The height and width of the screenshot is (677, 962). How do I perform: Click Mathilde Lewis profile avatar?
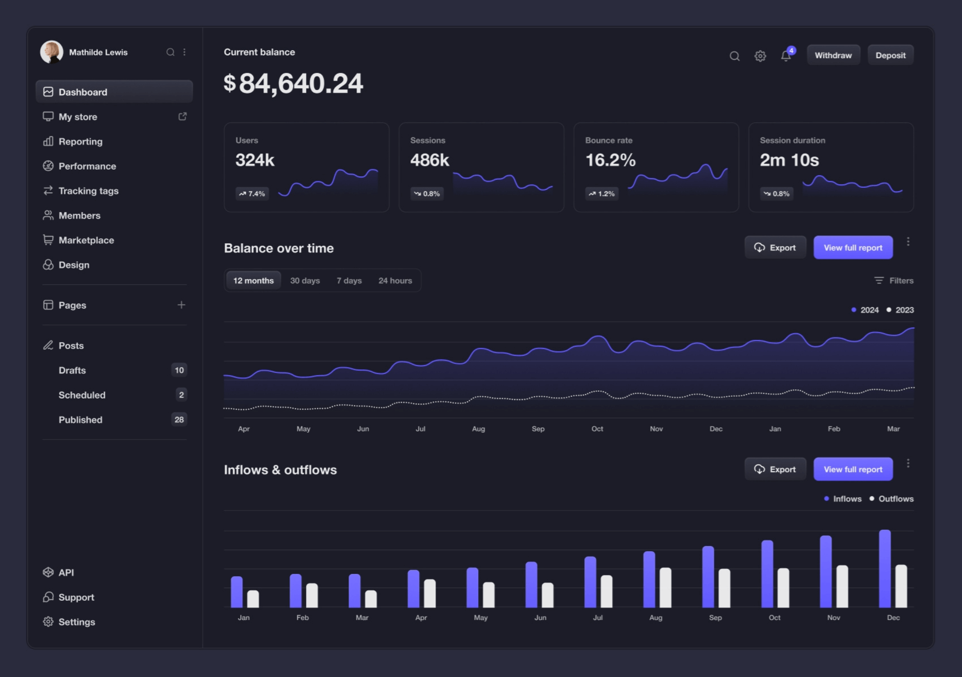coord(52,52)
